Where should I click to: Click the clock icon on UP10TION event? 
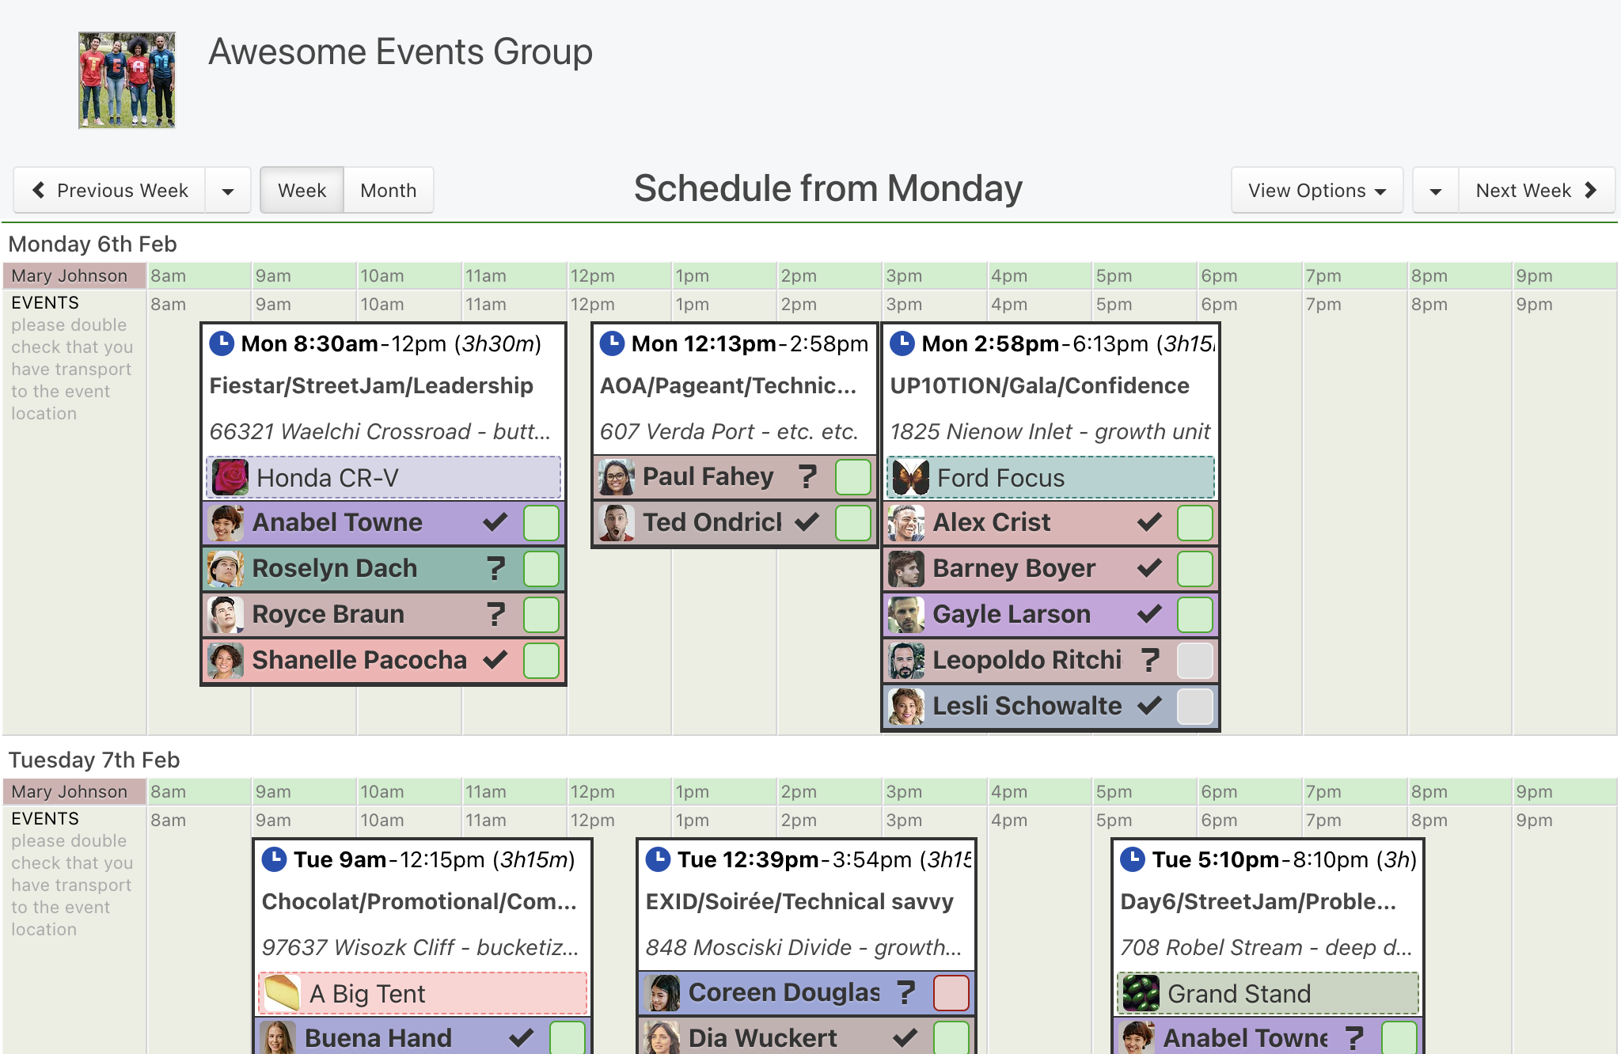(902, 343)
